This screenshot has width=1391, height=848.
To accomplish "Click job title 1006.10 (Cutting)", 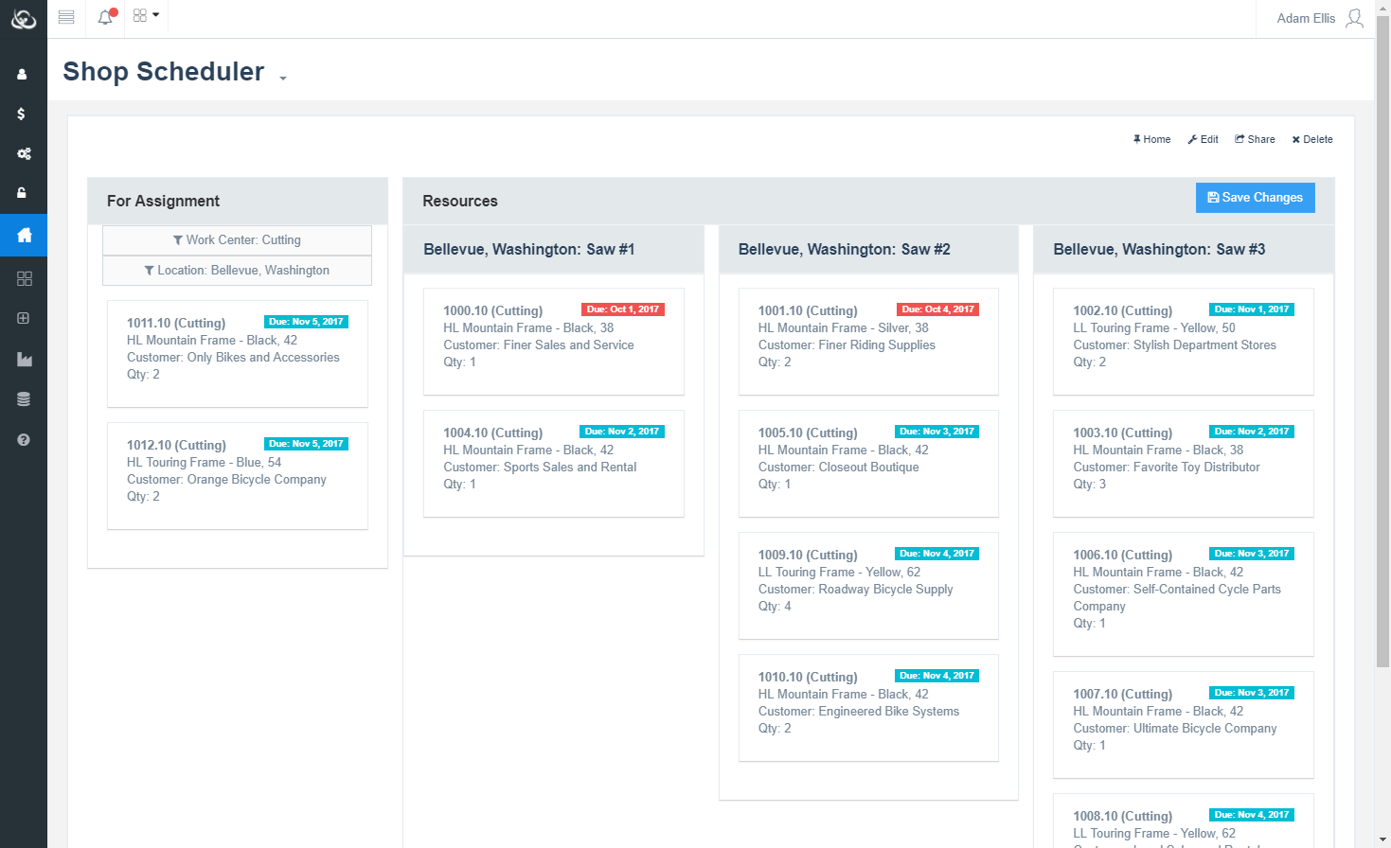I will click(x=1123, y=556).
